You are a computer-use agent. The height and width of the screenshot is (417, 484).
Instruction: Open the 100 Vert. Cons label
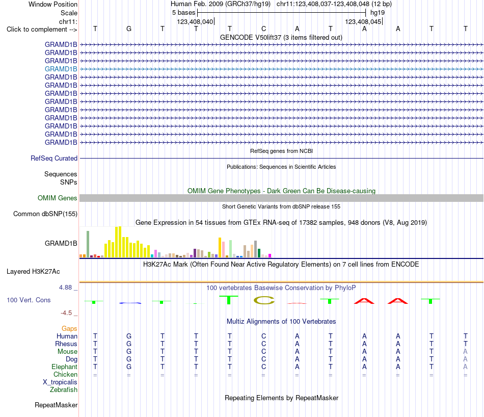coord(29,300)
